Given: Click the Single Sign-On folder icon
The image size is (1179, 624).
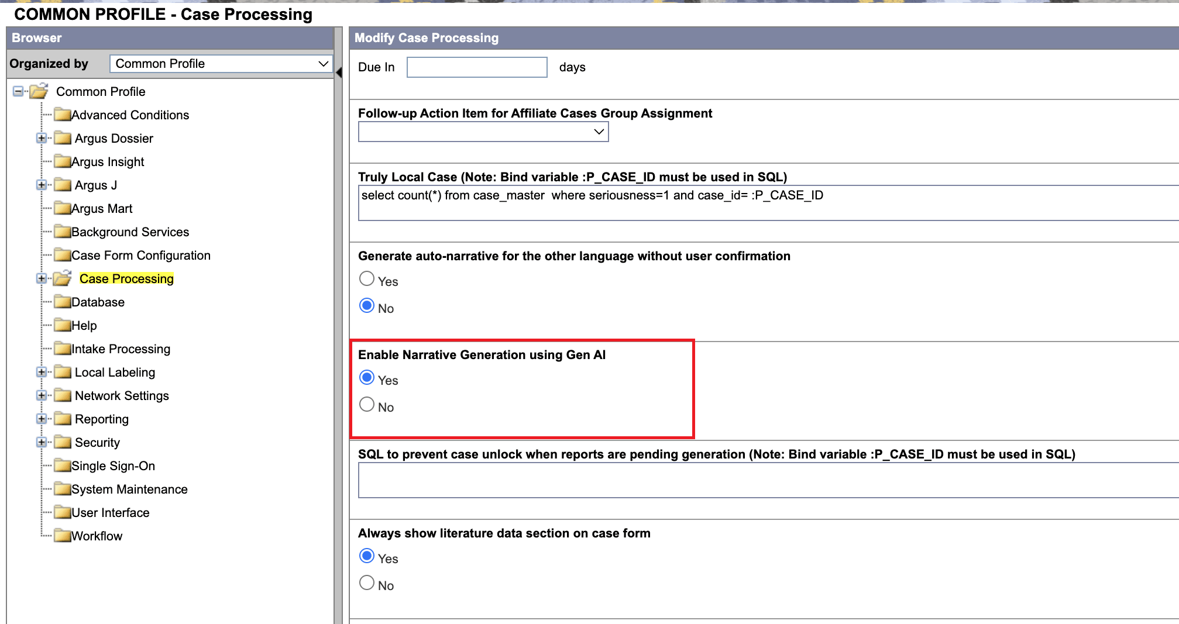Looking at the screenshot, I should [63, 466].
